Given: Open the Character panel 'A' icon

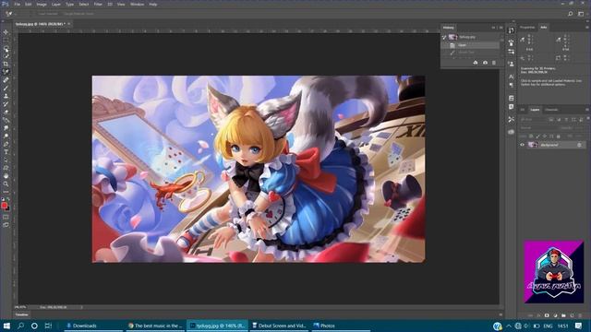Looking at the screenshot, I should 511,77.
